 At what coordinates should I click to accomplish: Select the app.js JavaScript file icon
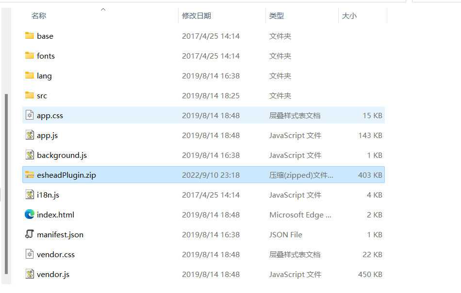29,135
